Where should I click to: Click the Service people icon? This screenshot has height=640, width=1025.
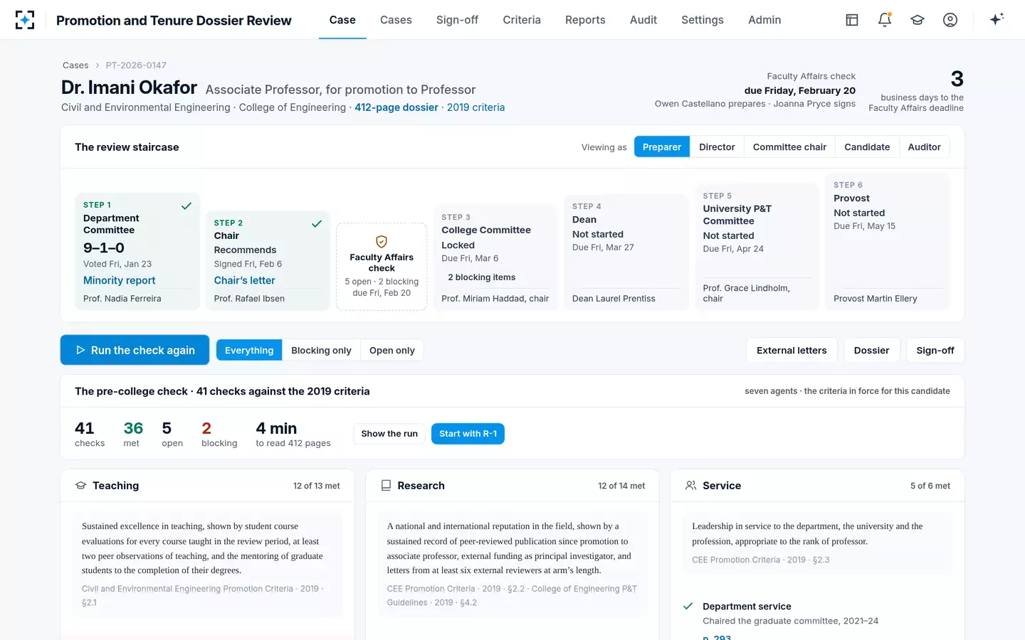690,486
